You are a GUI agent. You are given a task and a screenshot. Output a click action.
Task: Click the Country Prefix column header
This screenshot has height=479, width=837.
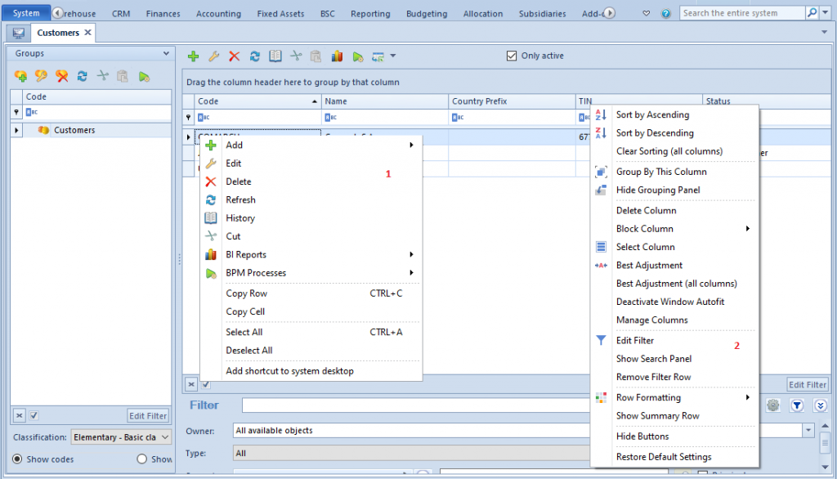pyautogui.click(x=512, y=101)
